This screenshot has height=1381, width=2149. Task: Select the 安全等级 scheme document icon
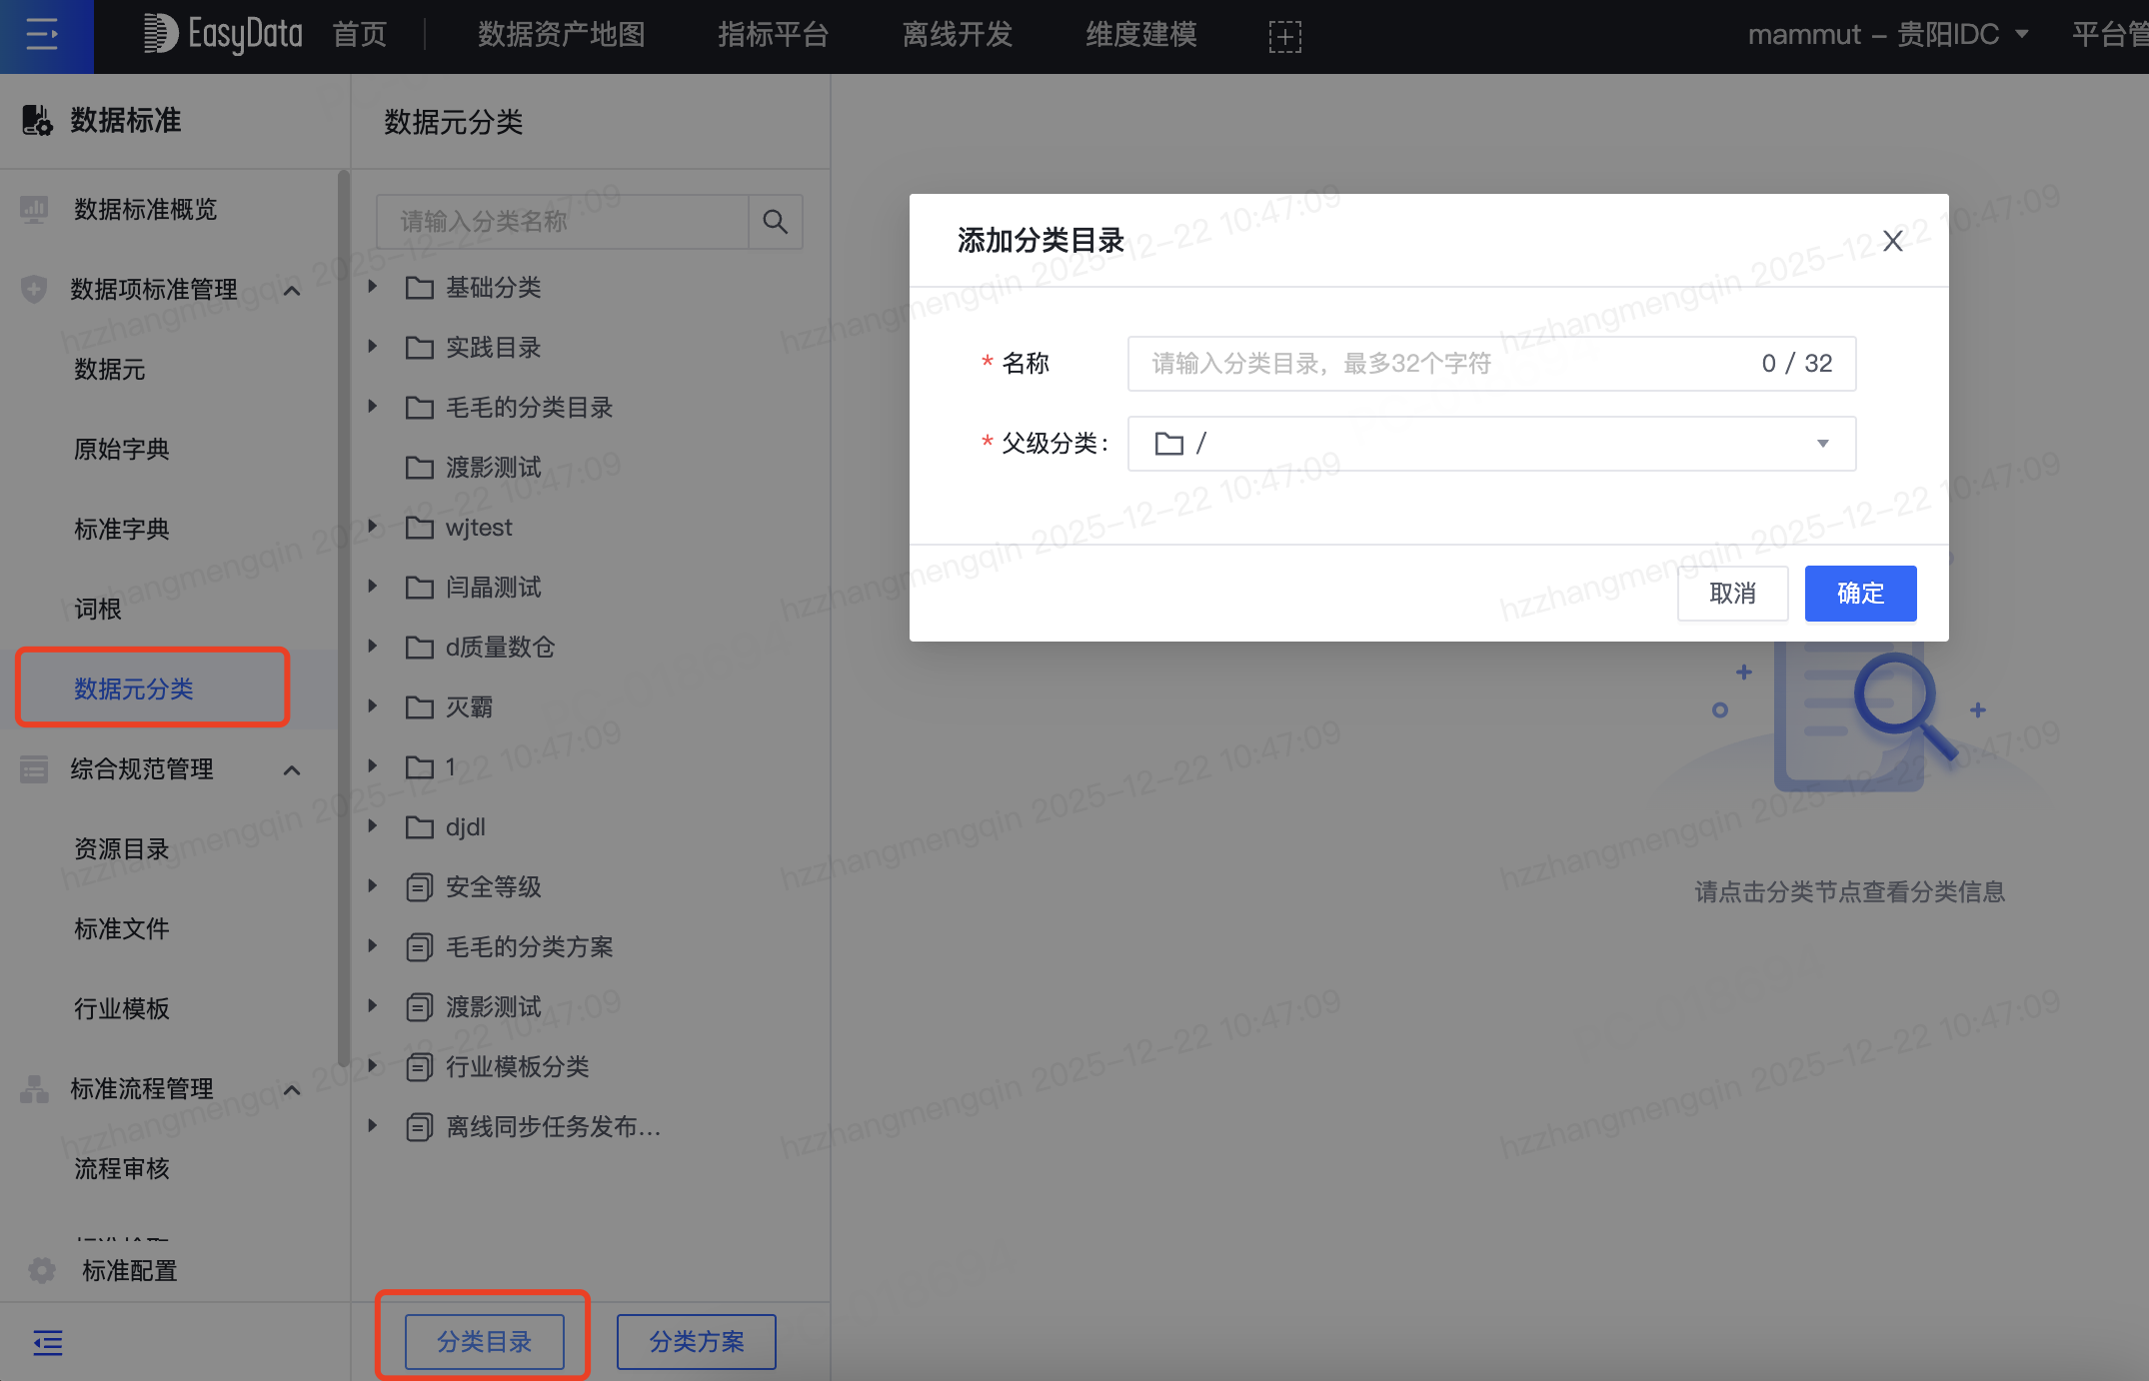pos(419,887)
